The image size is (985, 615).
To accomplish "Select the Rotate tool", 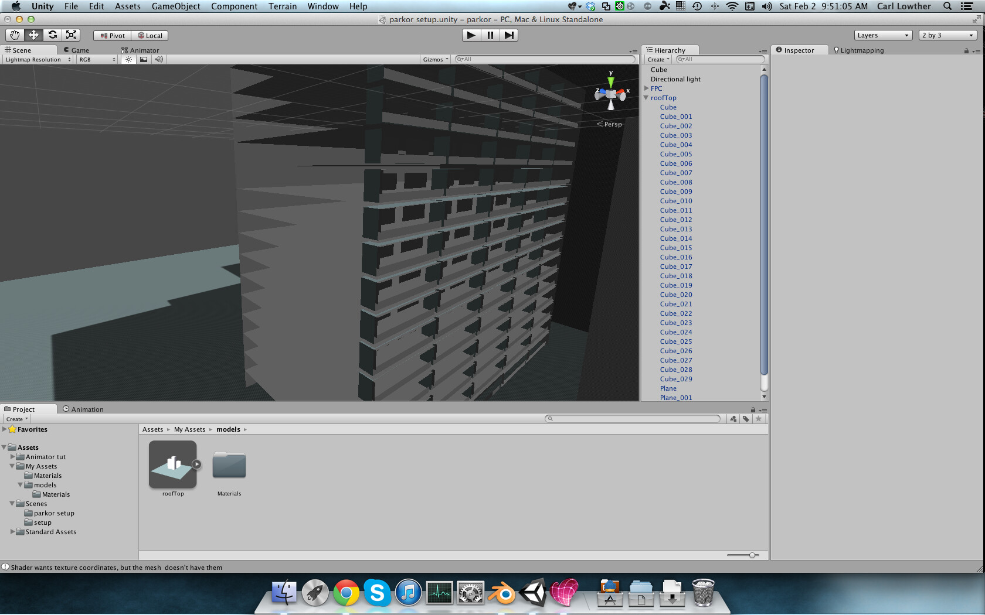I will point(52,35).
